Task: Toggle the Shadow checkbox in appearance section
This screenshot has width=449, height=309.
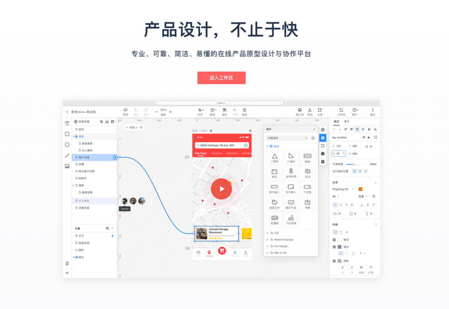Action: (x=334, y=261)
